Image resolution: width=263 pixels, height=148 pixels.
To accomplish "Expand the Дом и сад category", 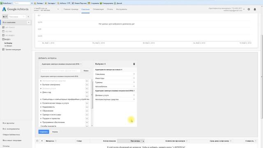I will (x=41, y=92).
